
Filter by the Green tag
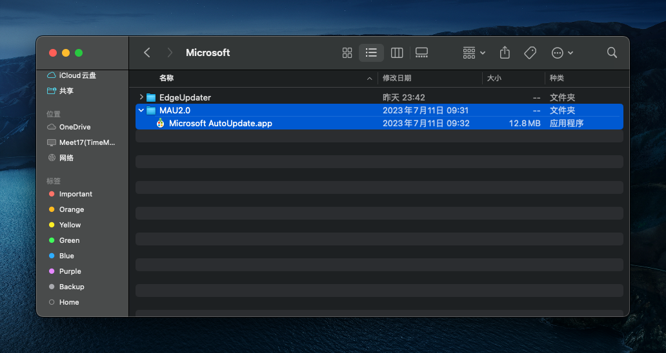[69, 240]
